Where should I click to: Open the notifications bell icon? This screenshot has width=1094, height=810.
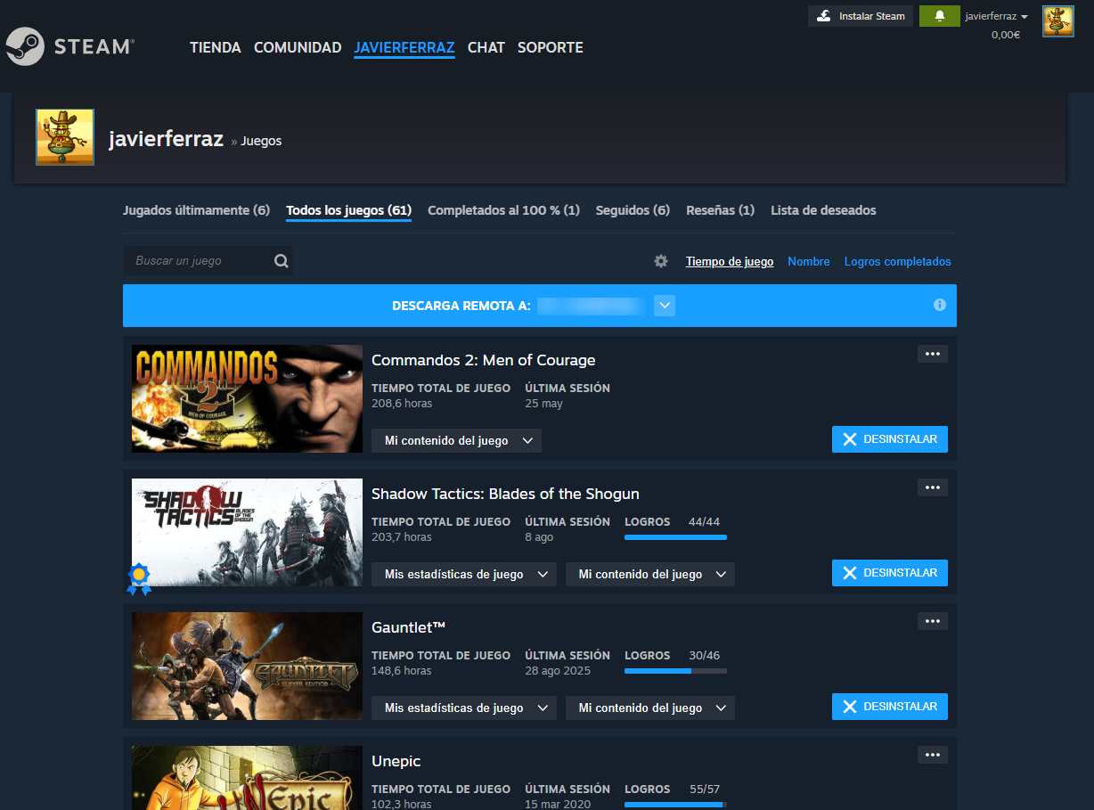click(x=939, y=16)
